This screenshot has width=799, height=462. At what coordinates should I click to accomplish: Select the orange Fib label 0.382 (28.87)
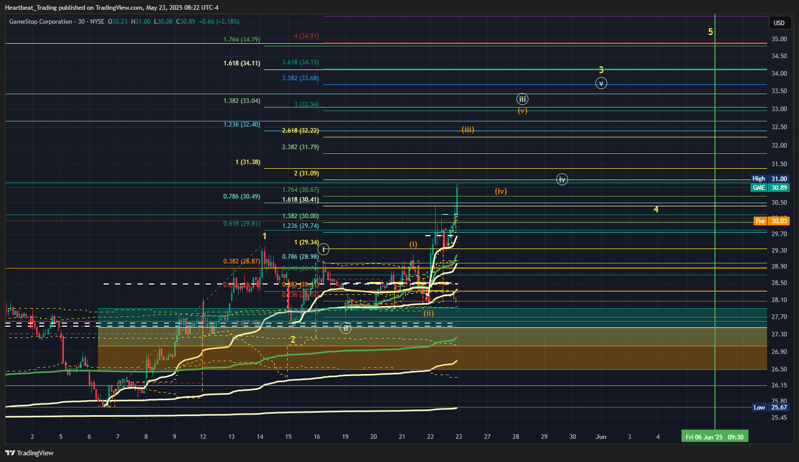click(242, 261)
